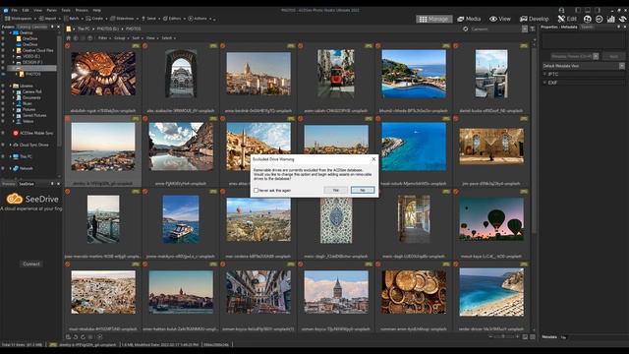Viewport: 629px width, 354px height.
Task: Select the gold coins thumbnail
Action: [x=414, y=292]
